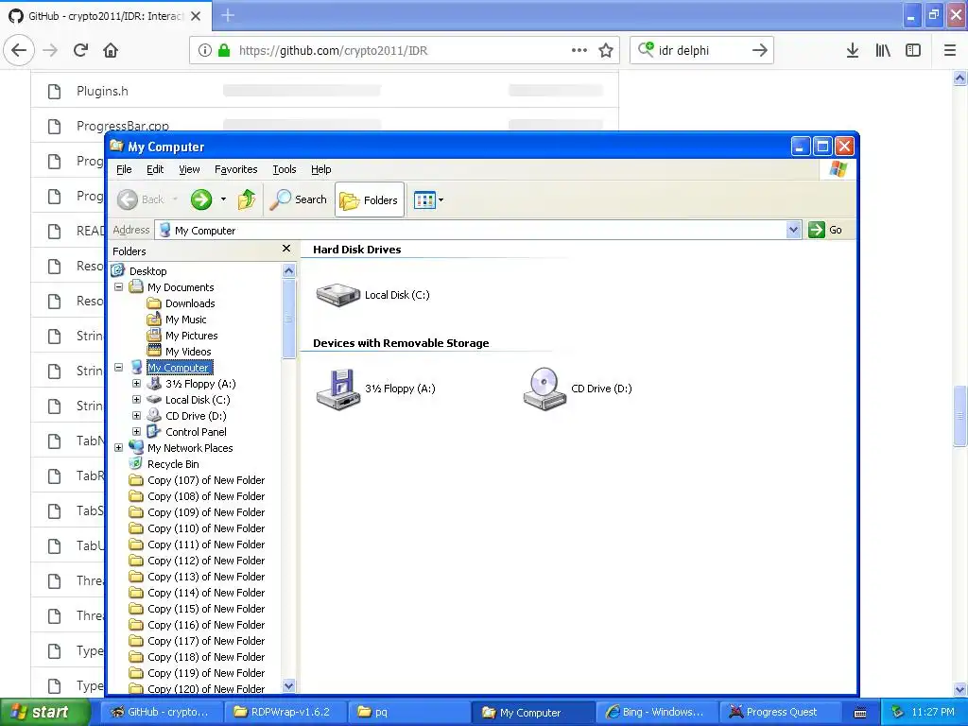Select Control Panel icon in tree

point(154,431)
